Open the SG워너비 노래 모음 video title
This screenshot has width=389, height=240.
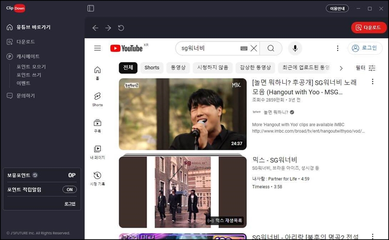[x=304, y=87]
